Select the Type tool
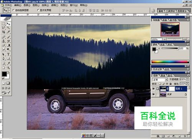The image size is (192, 139). click(x=8, y=54)
